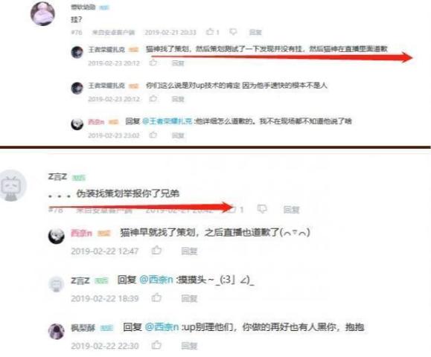
Task: Like 枫梨酥's reply dated 2019-02-22 22:30
Action: coord(156,345)
